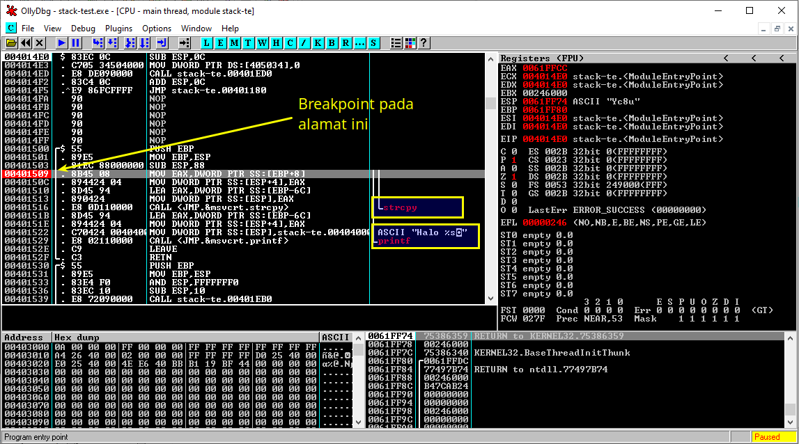Screen dimensions: 799x444
Task: Show Log window with L button
Action: [206, 43]
